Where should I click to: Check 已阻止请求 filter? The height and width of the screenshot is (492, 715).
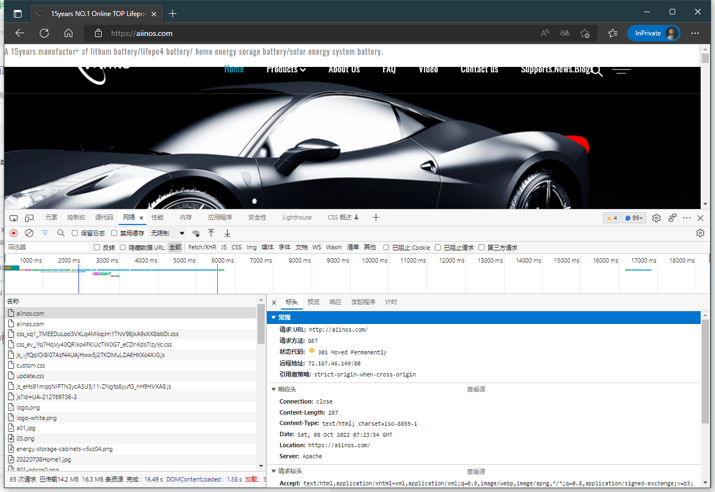tap(438, 248)
